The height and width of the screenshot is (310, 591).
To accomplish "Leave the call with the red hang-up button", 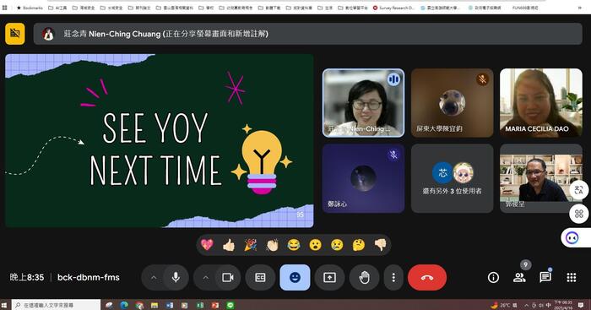I will click(x=427, y=278).
